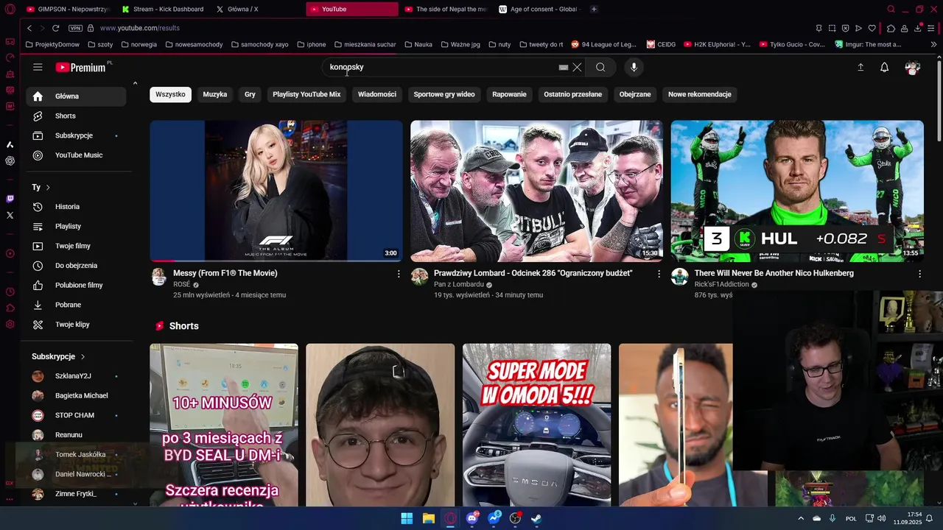This screenshot has width=943, height=530.
Task: Switch to the Age of consent tab
Action: pos(539,9)
